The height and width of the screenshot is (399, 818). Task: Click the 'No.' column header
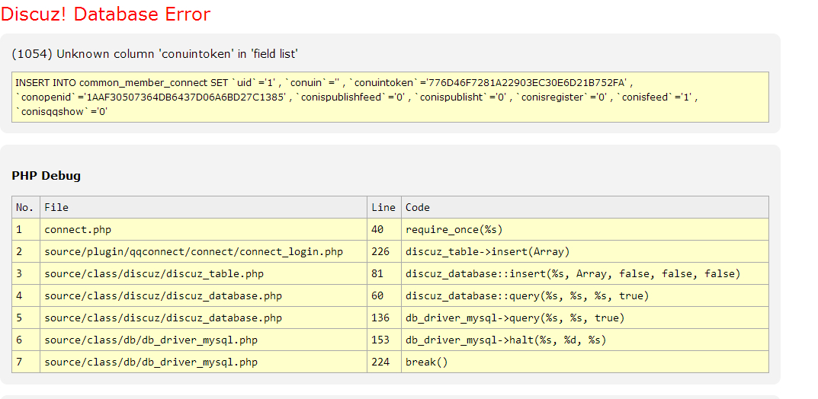coord(26,207)
